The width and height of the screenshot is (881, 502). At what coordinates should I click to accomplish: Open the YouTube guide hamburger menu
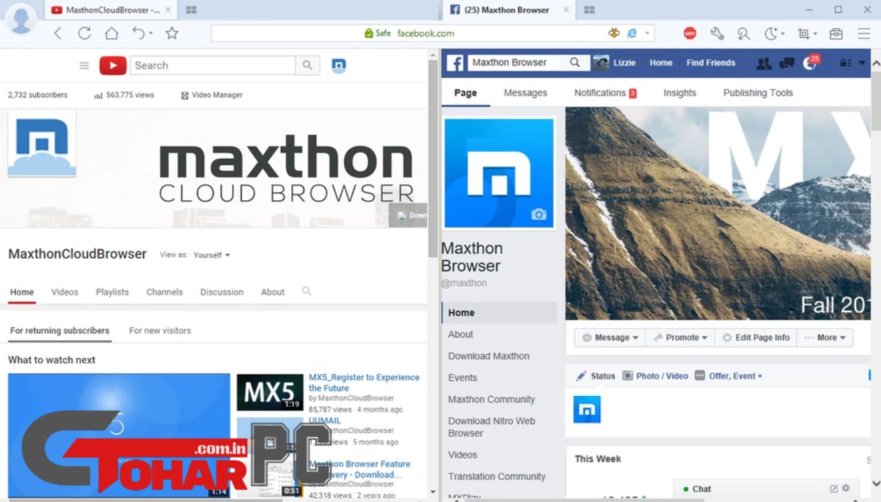84,65
